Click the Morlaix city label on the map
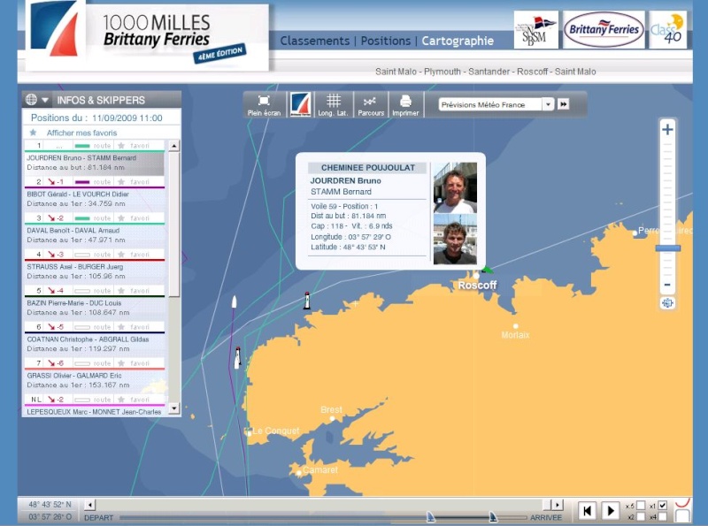The image size is (708, 526). [x=515, y=335]
